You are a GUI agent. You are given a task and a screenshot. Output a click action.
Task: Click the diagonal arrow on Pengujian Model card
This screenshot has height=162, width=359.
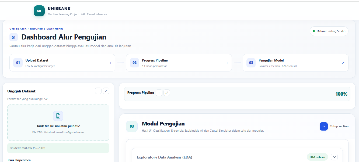pos(343,63)
